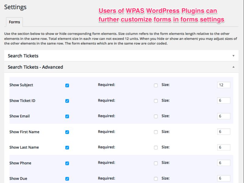244x183 pixels.
Task: Open the Search Tickets panel header
Action: tap(121, 56)
